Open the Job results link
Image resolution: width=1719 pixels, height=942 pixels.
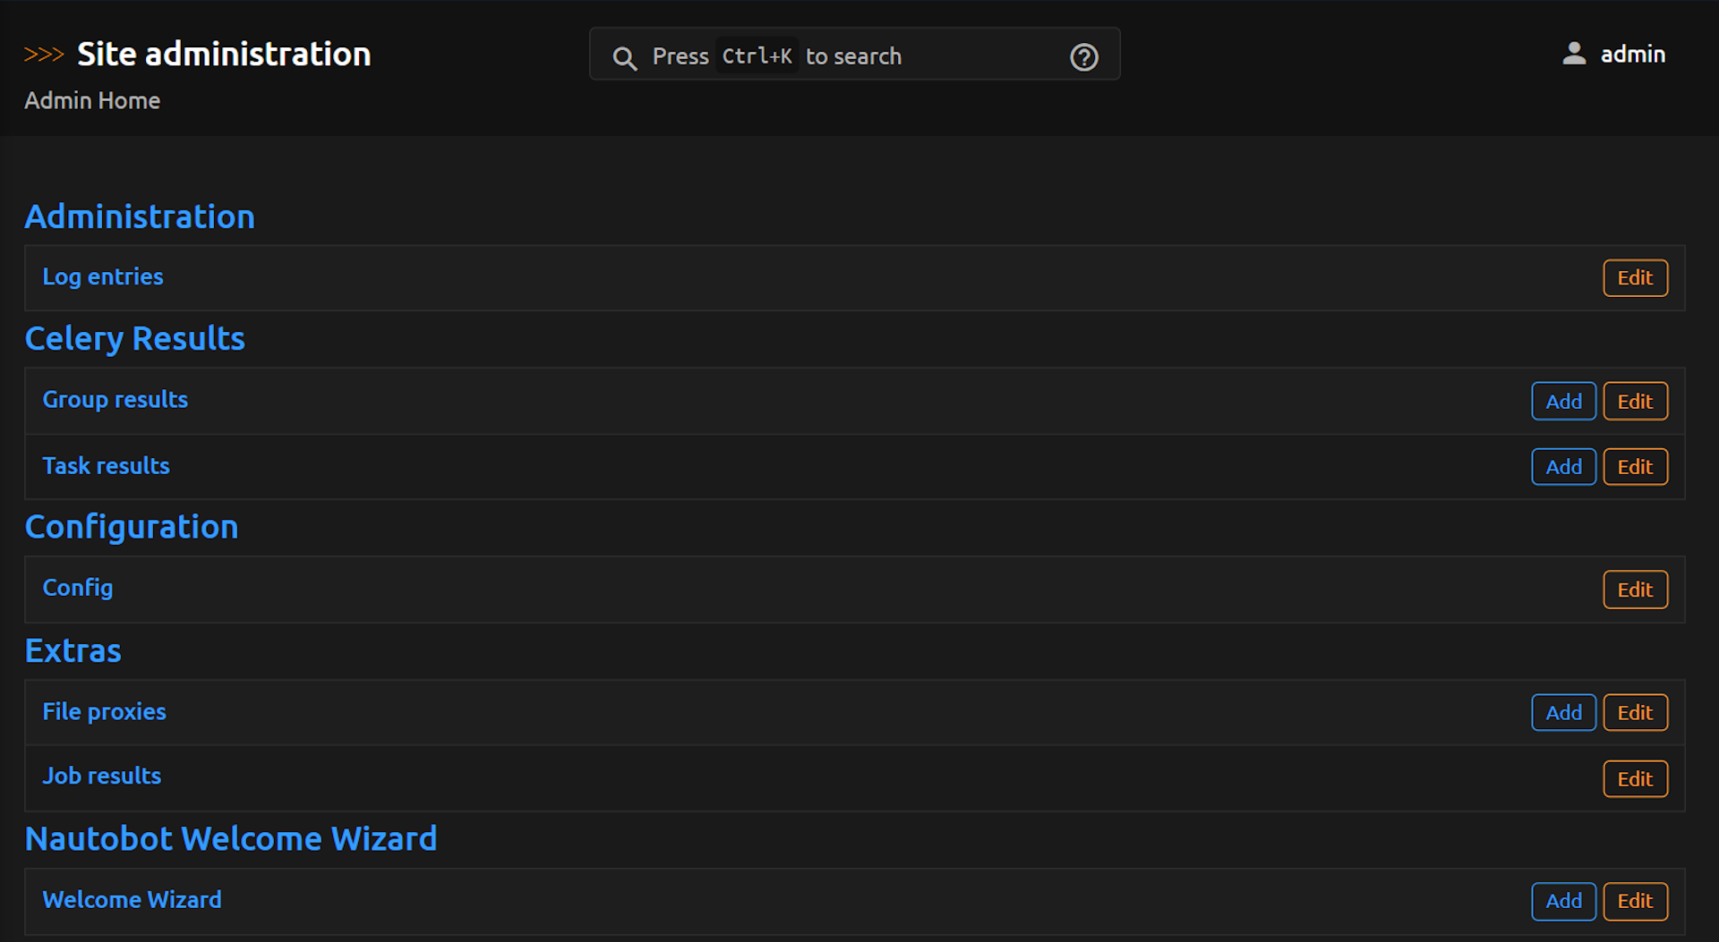[102, 776]
